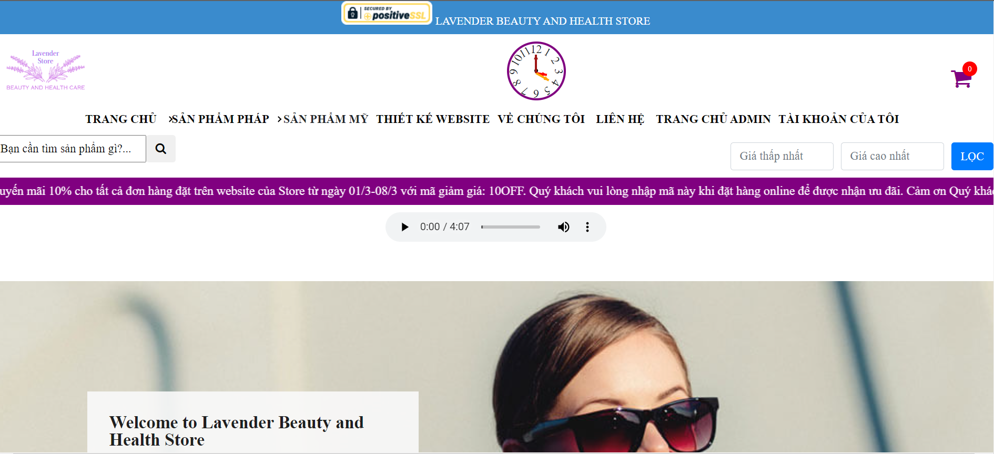Screen dimensions: 994x454
Task: Click the Giá thấp nhất price field
Action: (782, 156)
